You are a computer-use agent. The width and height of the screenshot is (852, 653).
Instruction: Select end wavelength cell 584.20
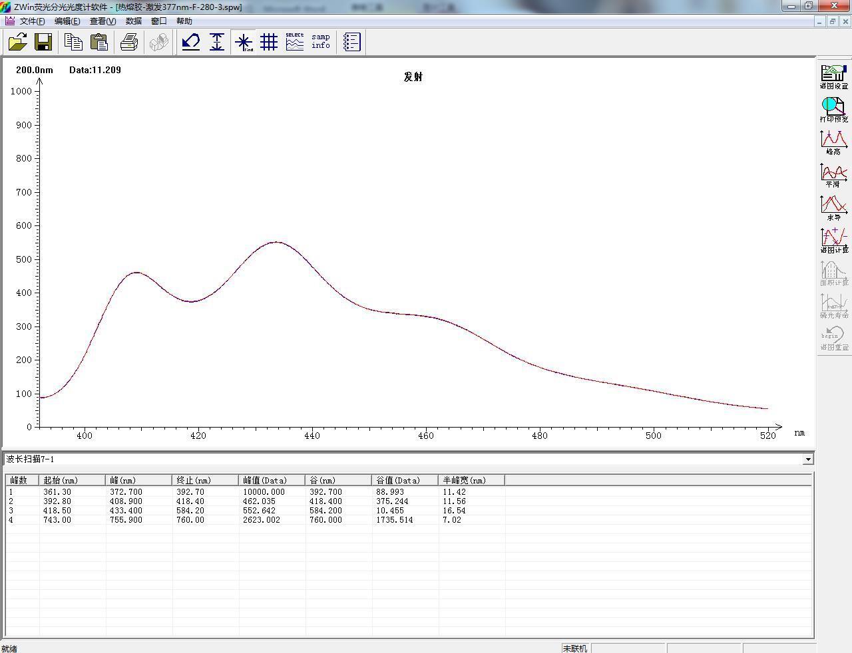(190, 511)
